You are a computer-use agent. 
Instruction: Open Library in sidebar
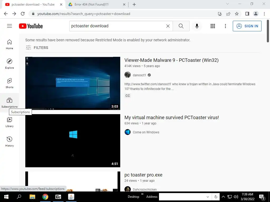pos(9,122)
